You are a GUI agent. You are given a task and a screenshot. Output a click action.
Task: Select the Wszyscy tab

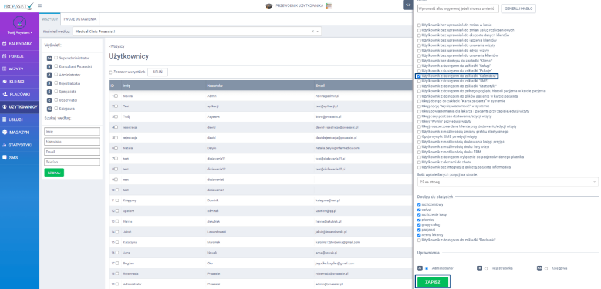(50, 19)
